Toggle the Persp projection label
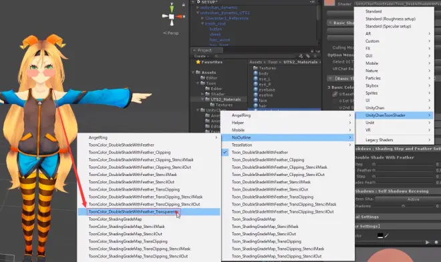This screenshot has width=441, height=262. click(170, 33)
